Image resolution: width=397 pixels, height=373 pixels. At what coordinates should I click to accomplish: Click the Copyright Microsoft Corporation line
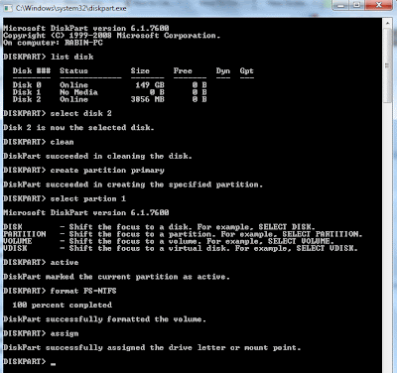[112, 36]
